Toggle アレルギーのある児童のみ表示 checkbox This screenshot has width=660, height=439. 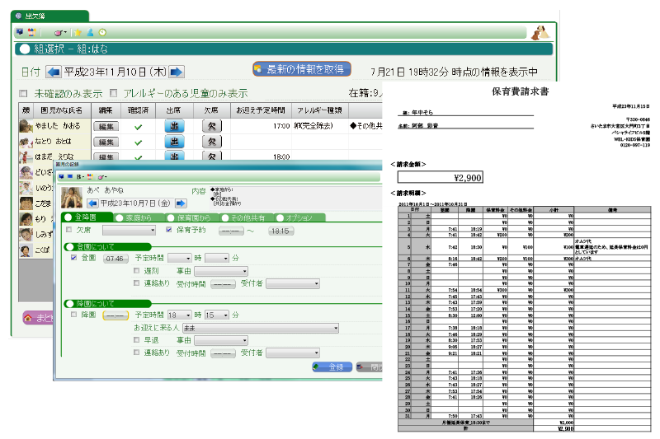coord(113,93)
